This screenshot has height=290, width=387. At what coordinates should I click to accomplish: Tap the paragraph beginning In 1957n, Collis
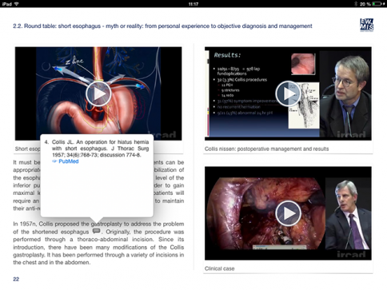(98, 243)
